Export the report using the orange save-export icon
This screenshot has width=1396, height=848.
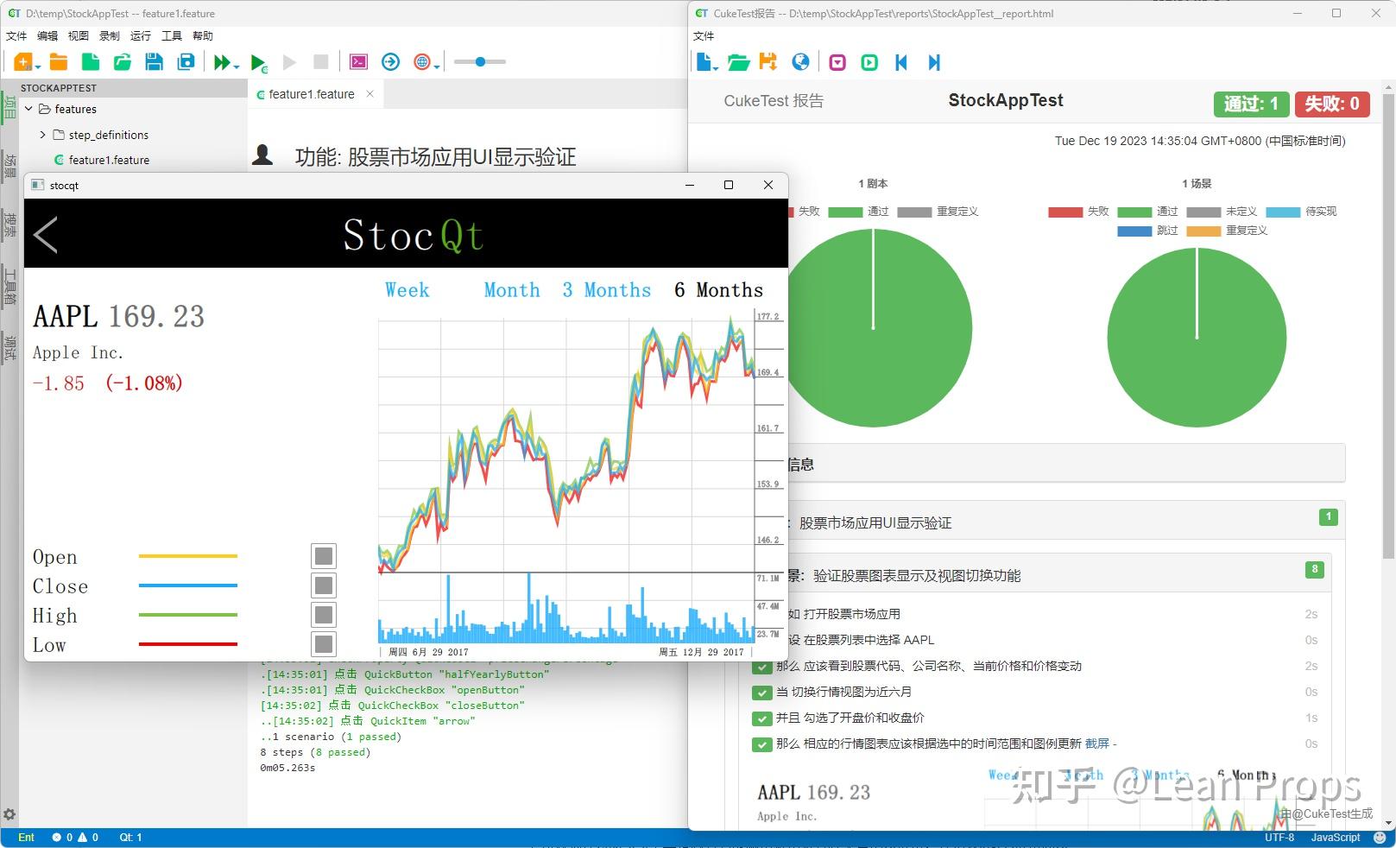767,61
